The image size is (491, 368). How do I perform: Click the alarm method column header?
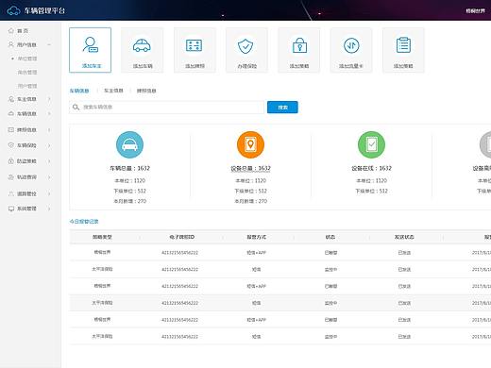pos(257,237)
